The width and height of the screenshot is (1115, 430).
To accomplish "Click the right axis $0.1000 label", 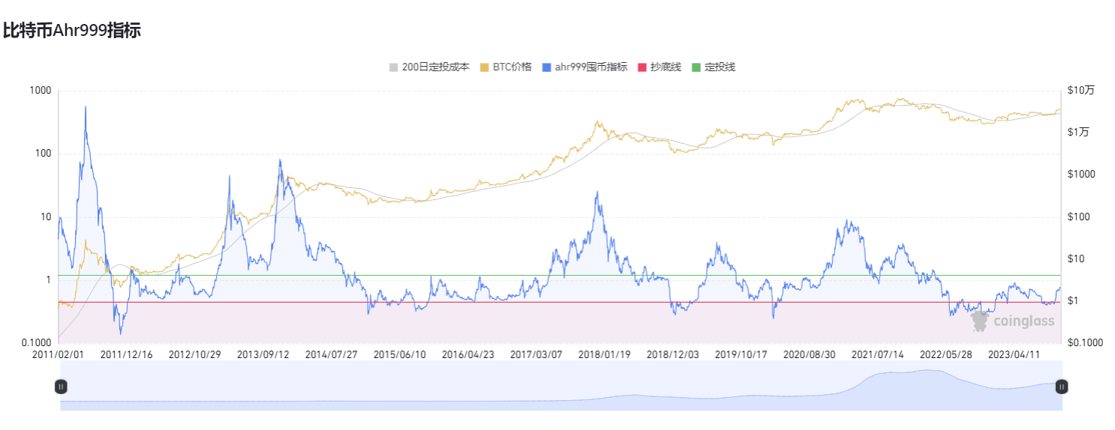I will [1085, 342].
